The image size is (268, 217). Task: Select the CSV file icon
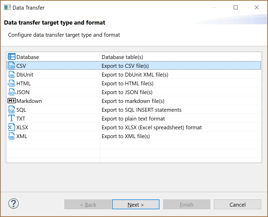(x=12, y=66)
